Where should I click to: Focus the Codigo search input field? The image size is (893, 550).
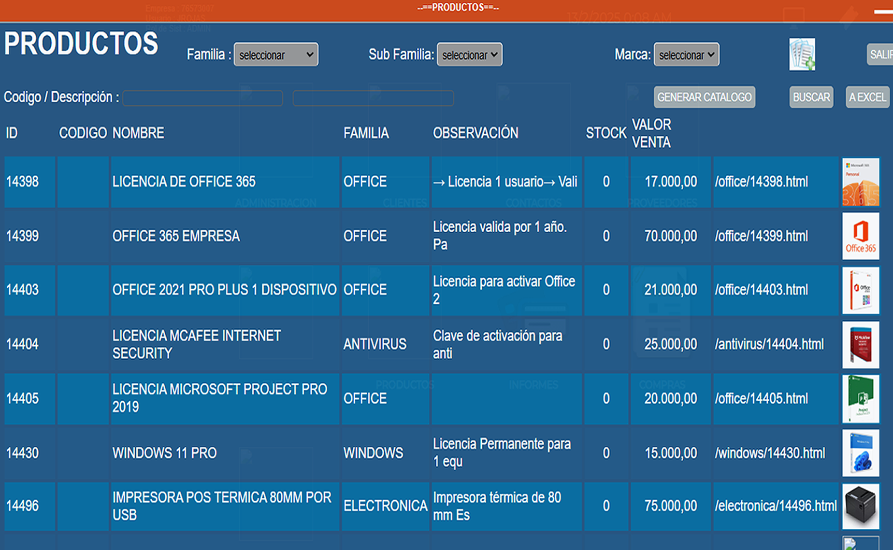pos(202,98)
